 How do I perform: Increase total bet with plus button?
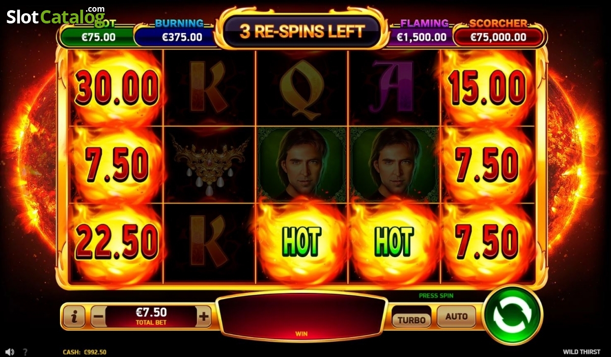click(204, 317)
